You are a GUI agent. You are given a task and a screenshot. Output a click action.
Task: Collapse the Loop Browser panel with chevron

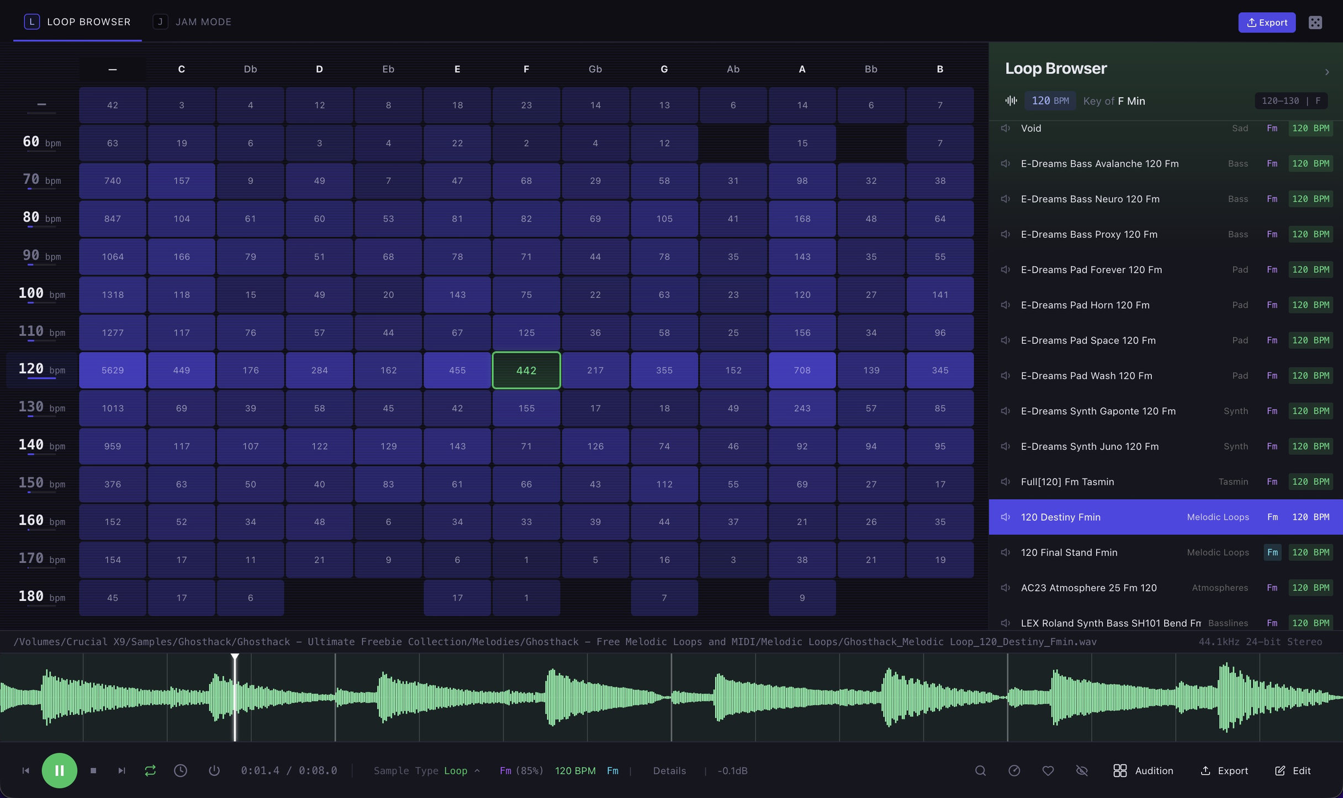click(x=1327, y=72)
